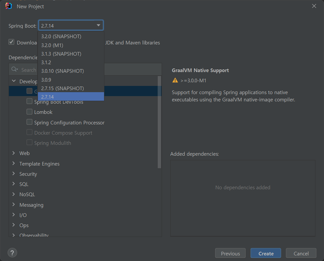Screen dimensions: 324x261
Task: Collapse the Developer Tools category chevron
Action: (x=14, y=81)
